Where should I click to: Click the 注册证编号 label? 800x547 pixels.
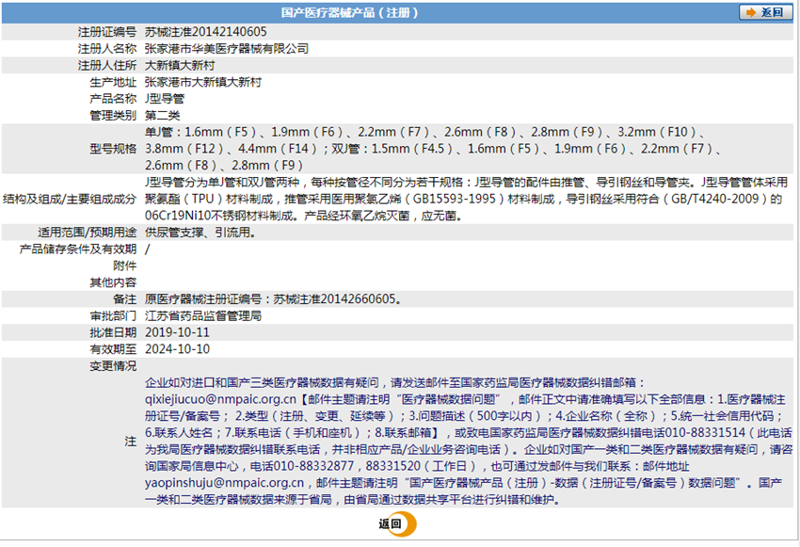[x=107, y=32]
